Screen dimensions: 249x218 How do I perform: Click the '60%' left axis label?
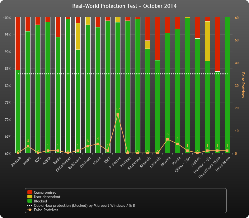(x=7, y=154)
